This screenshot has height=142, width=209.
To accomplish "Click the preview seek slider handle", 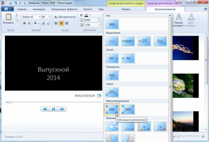I will [x=9, y=102].
